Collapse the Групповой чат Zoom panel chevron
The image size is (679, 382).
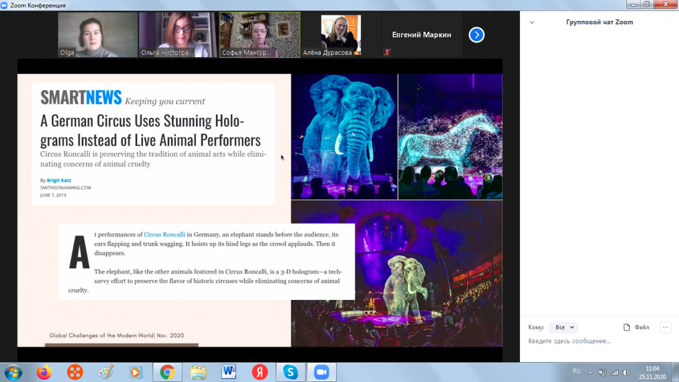pos(532,23)
